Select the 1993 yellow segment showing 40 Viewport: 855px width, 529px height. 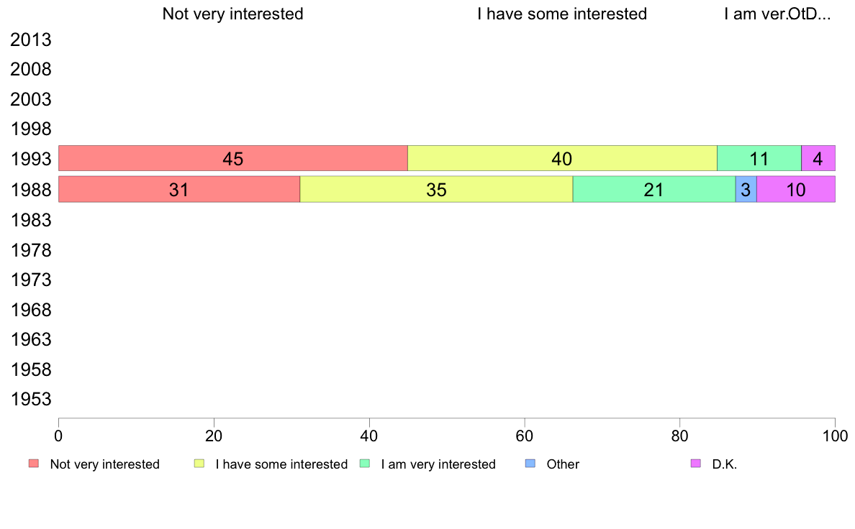pos(562,159)
